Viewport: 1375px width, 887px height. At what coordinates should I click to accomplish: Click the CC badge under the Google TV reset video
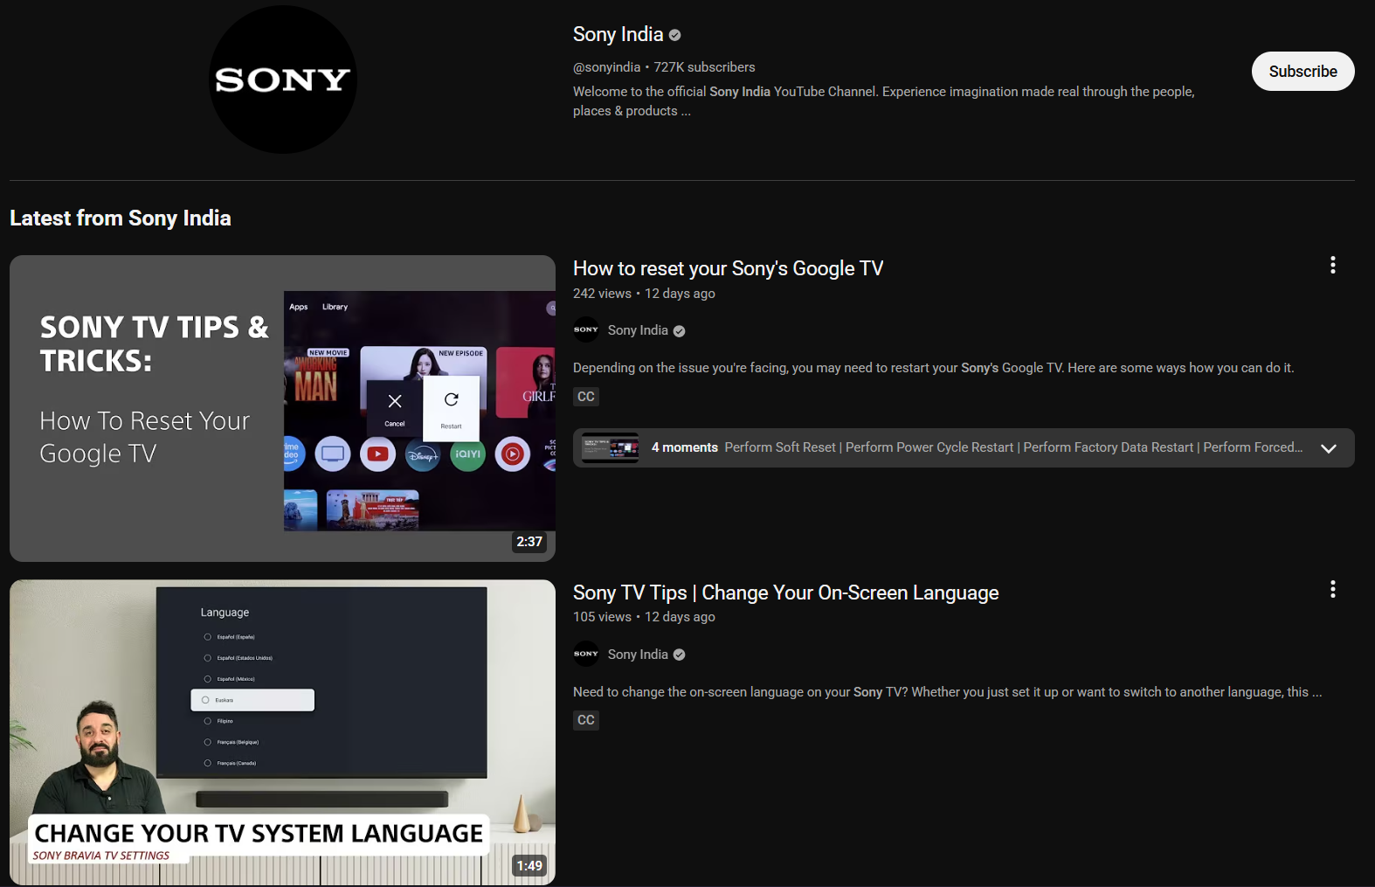point(586,397)
